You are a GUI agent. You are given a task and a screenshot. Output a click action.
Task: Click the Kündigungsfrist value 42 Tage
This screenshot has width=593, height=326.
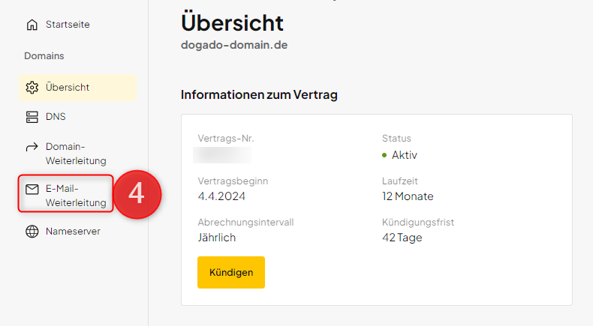[402, 238]
